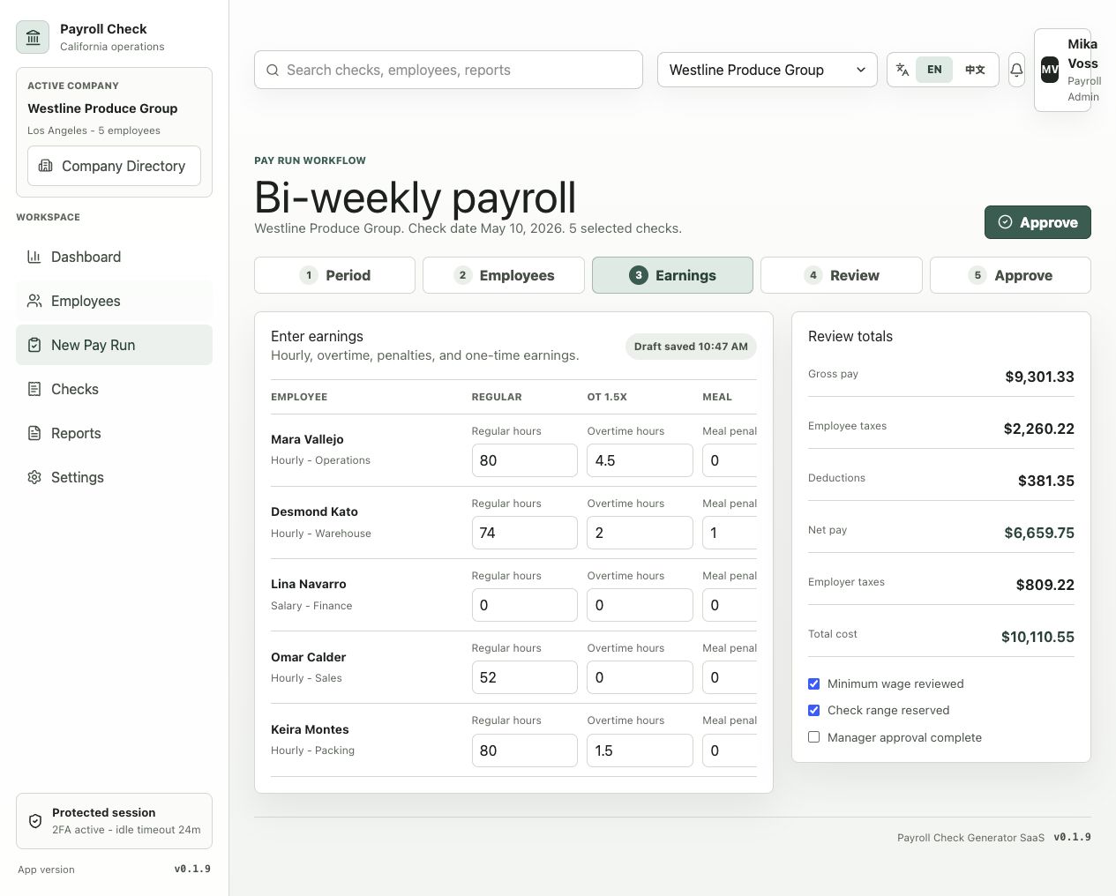The image size is (1116, 896).
Task: Open notifications bell
Action: pos(1016,70)
